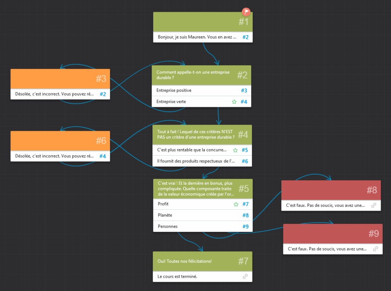Follow the #8 link beside Planète
This screenshot has height=291, width=391.
point(245,215)
